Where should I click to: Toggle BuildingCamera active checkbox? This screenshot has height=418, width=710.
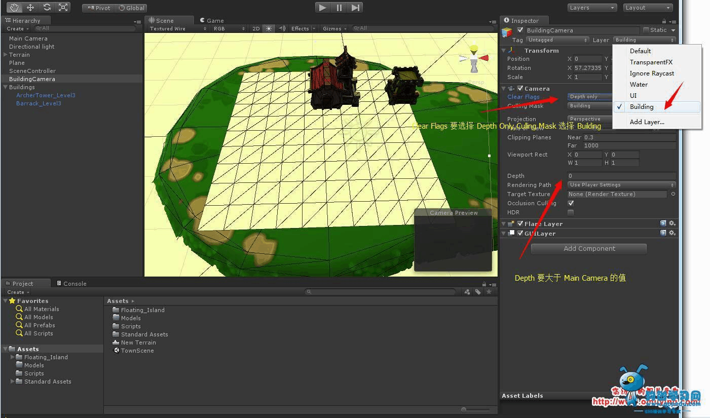coord(520,30)
